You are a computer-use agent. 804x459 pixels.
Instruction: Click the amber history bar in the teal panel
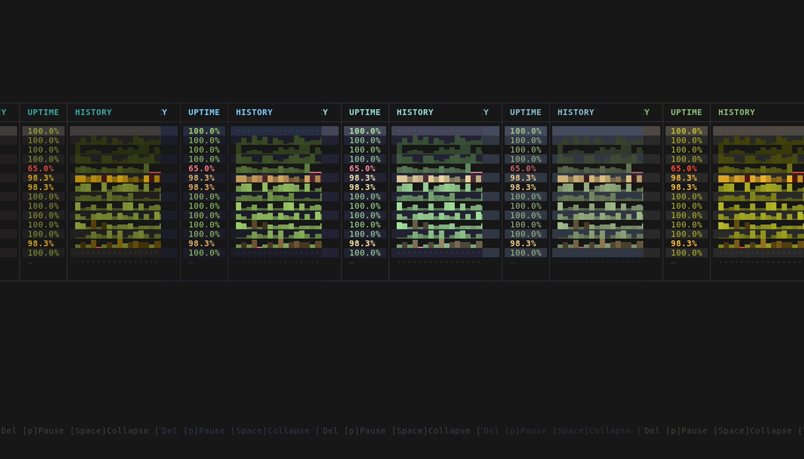pos(118,179)
